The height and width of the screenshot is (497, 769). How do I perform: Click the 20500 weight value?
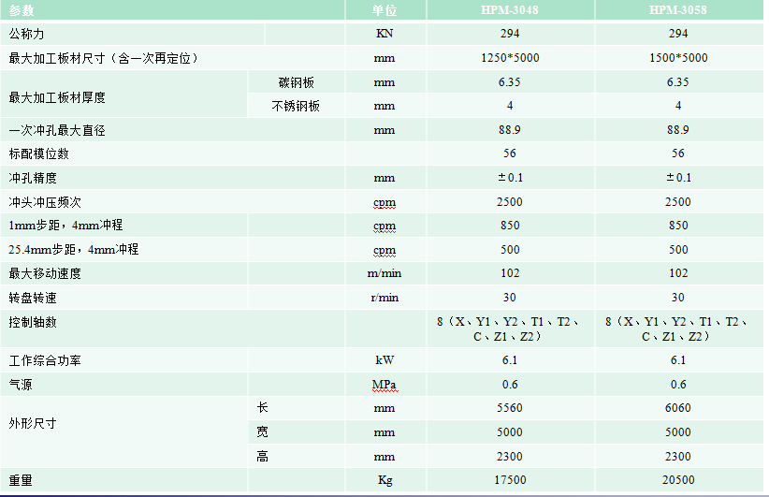click(x=677, y=480)
